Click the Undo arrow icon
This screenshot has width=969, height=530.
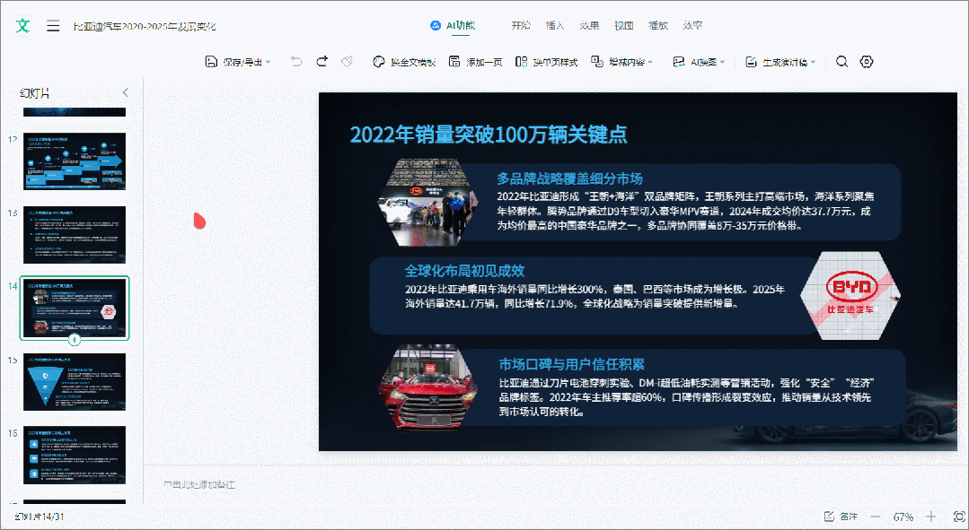[x=296, y=61]
